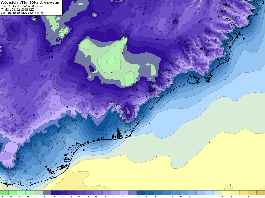Click the bold -18.5 station value

point(208,31)
